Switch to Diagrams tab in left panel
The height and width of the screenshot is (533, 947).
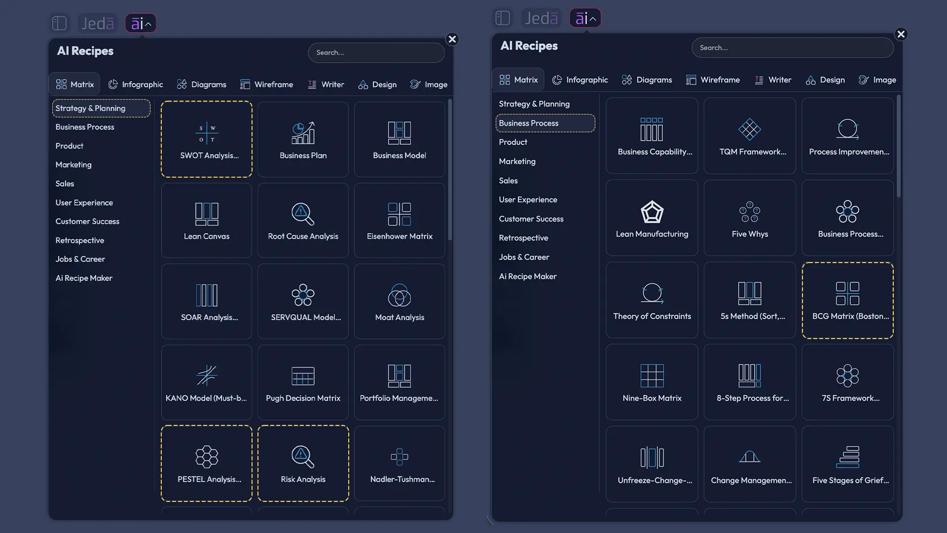coord(202,84)
